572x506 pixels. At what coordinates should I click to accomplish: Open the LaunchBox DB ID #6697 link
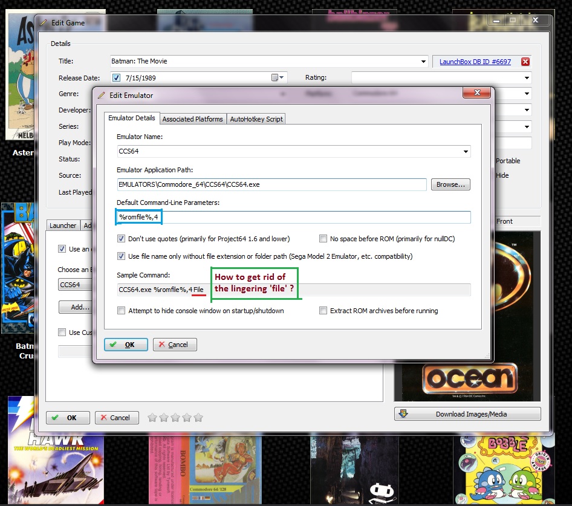tap(475, 62)
